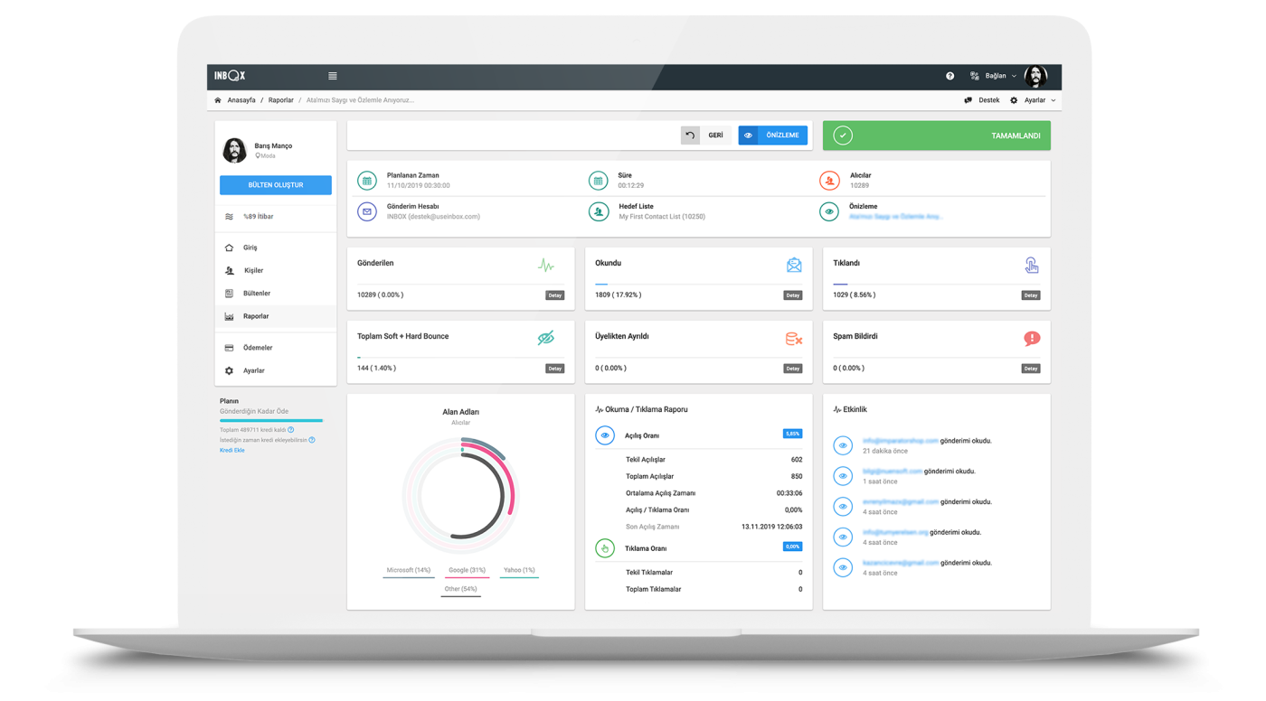Open the Kredi Ekle link
Viewport: 1266px width, 701px height.
coord(232,450)
